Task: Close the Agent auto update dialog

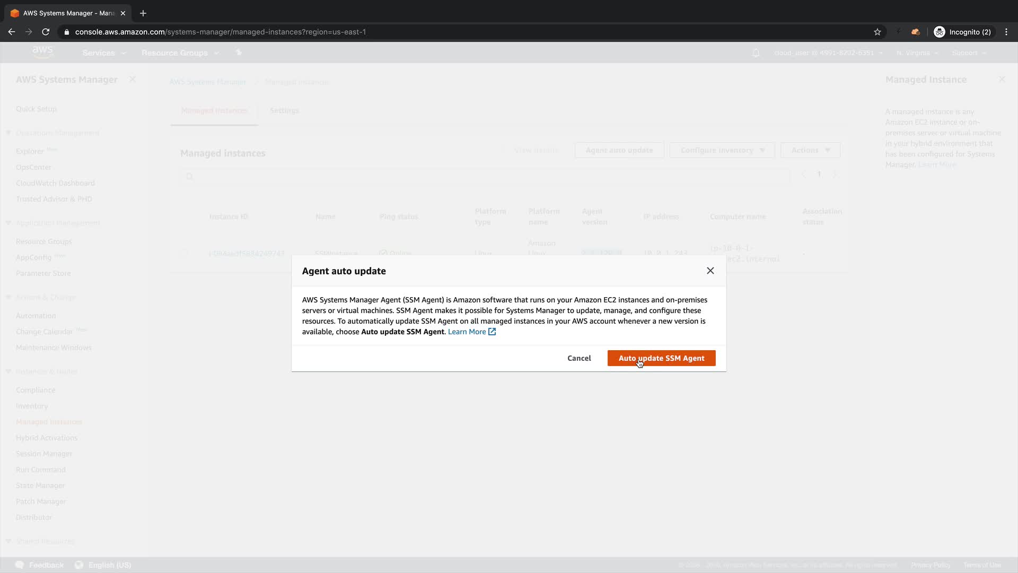Action: click(710, 271)
